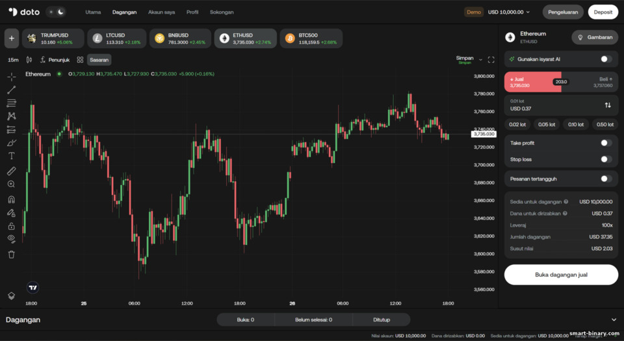The height and width of the screenshot is (341, 624).
Task: Choose the 0.50 lot preset
Action: (x=605, y=125)
